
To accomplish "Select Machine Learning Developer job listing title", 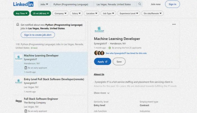I will (41, 55).
